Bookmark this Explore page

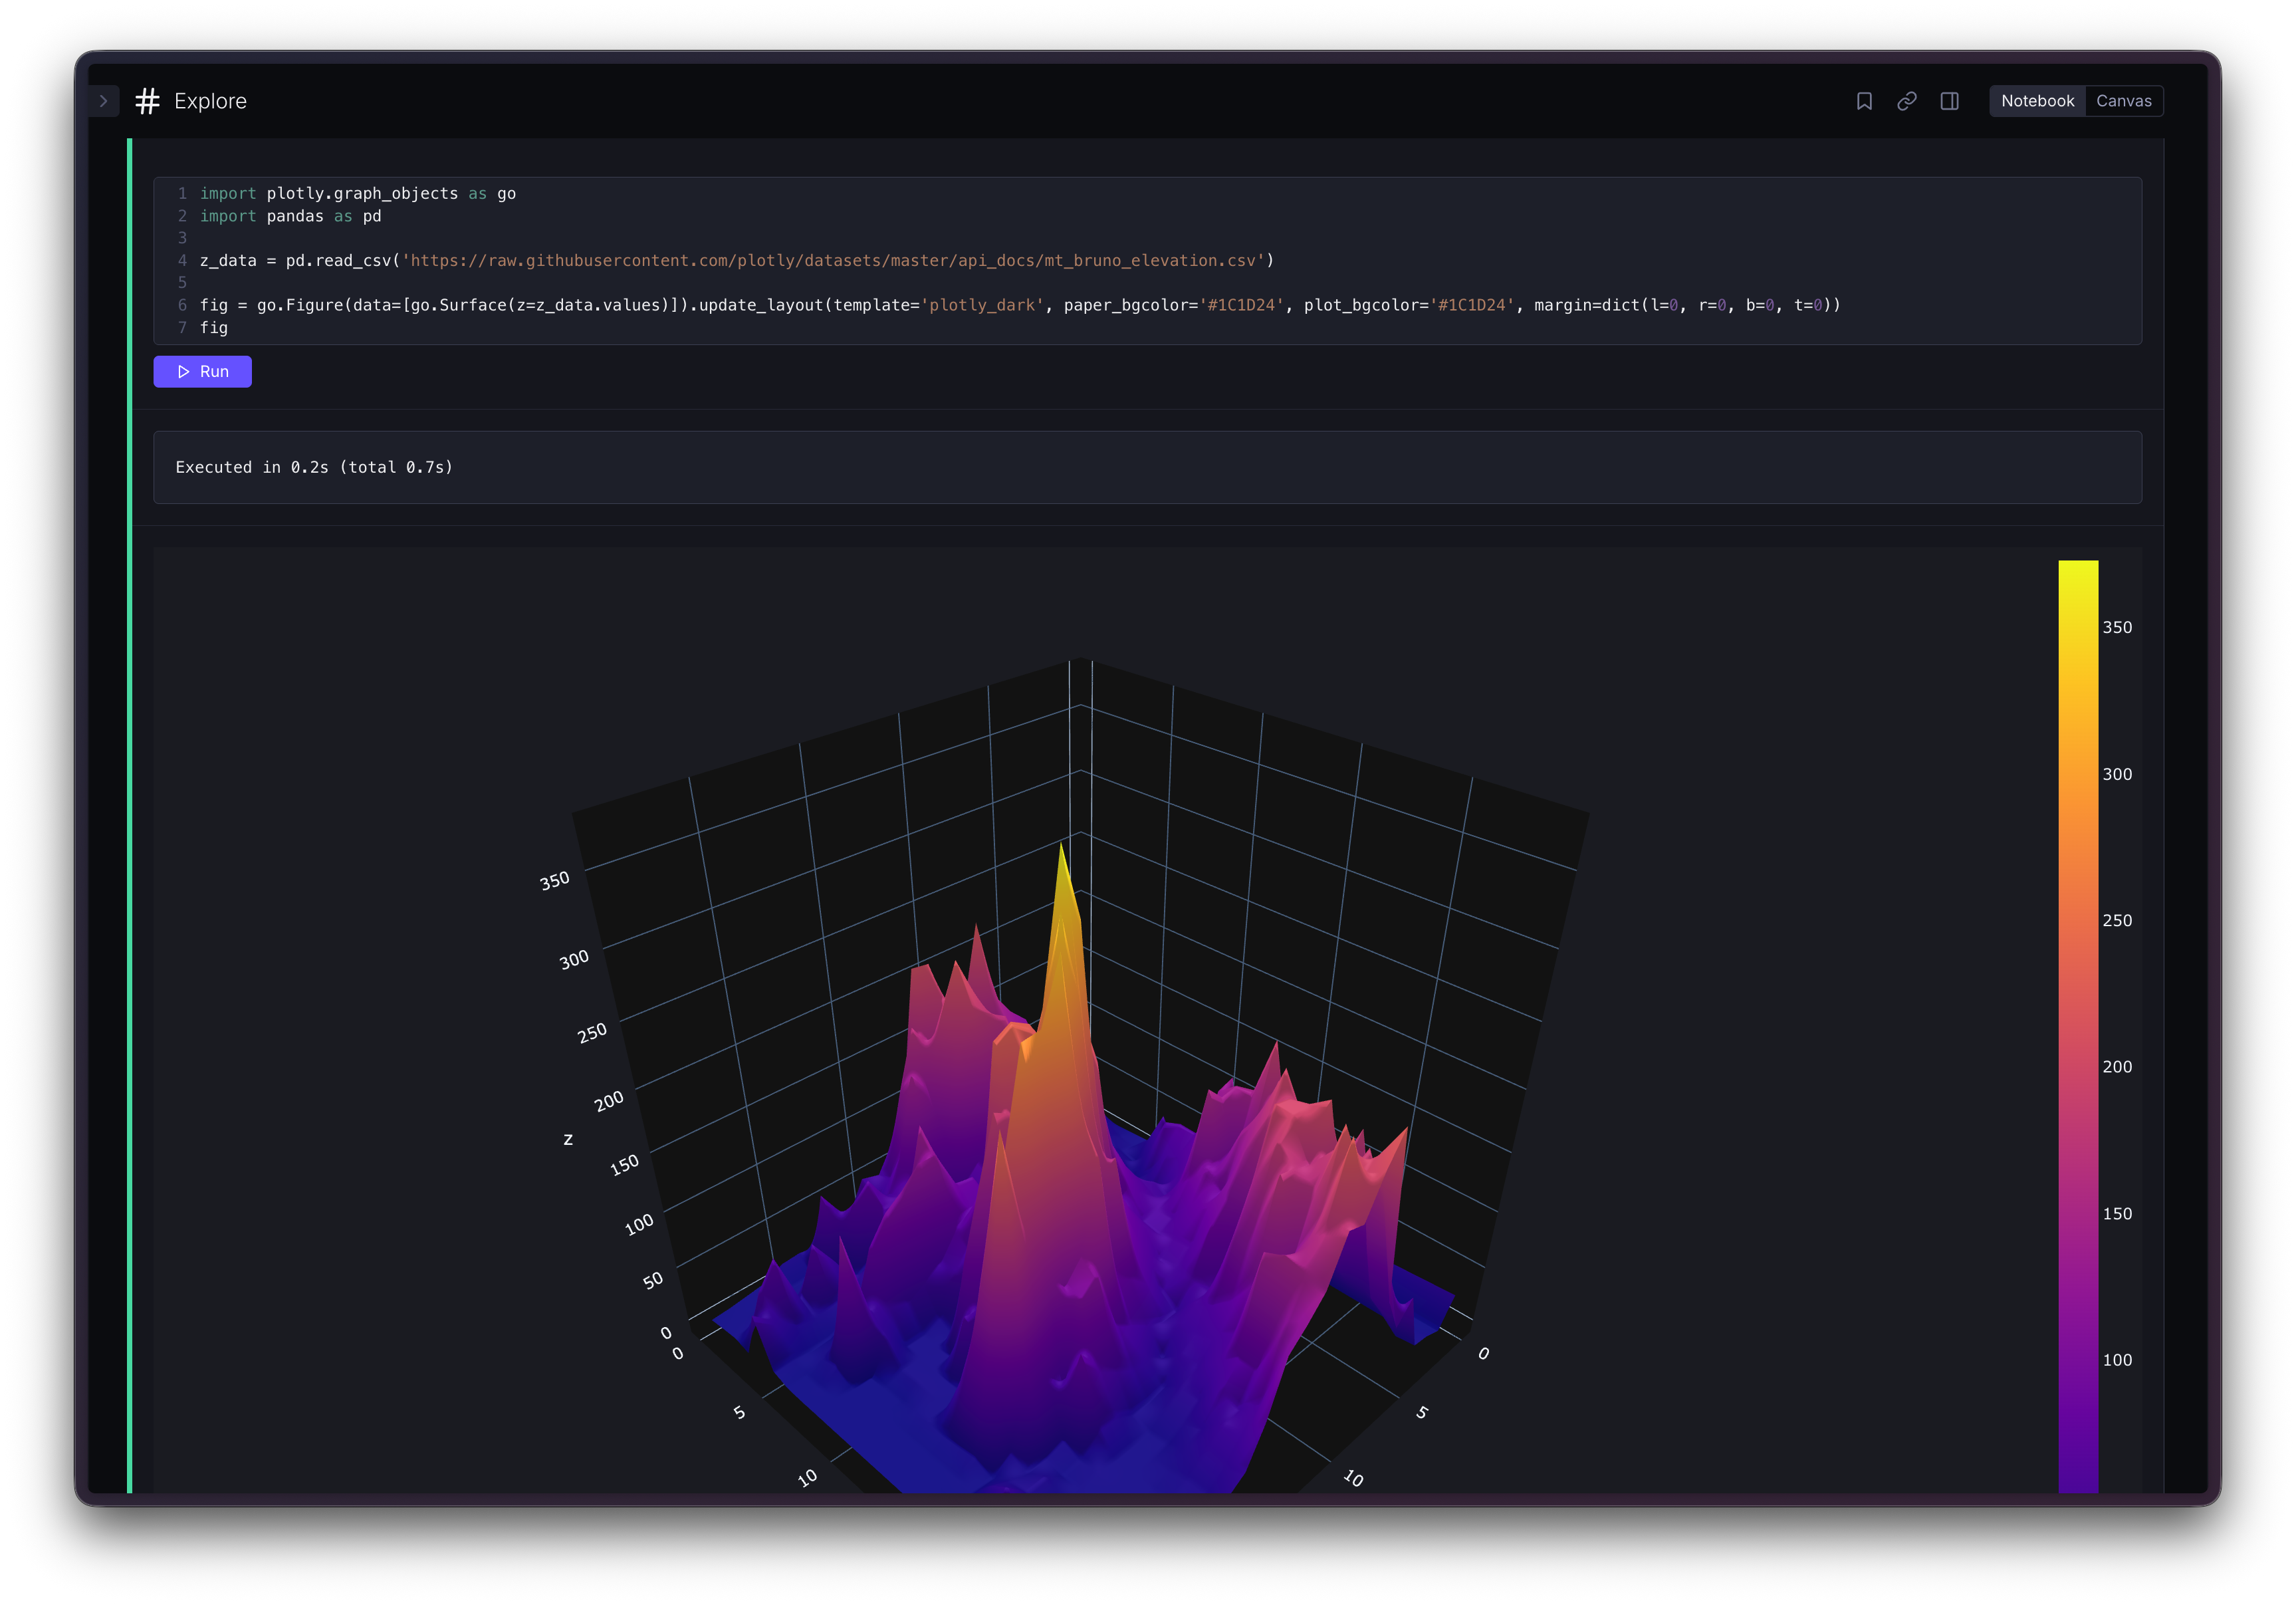click(x=1864, y=101)
